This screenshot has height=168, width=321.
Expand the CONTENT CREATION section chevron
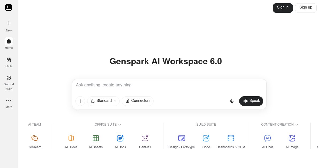(296, 125)
